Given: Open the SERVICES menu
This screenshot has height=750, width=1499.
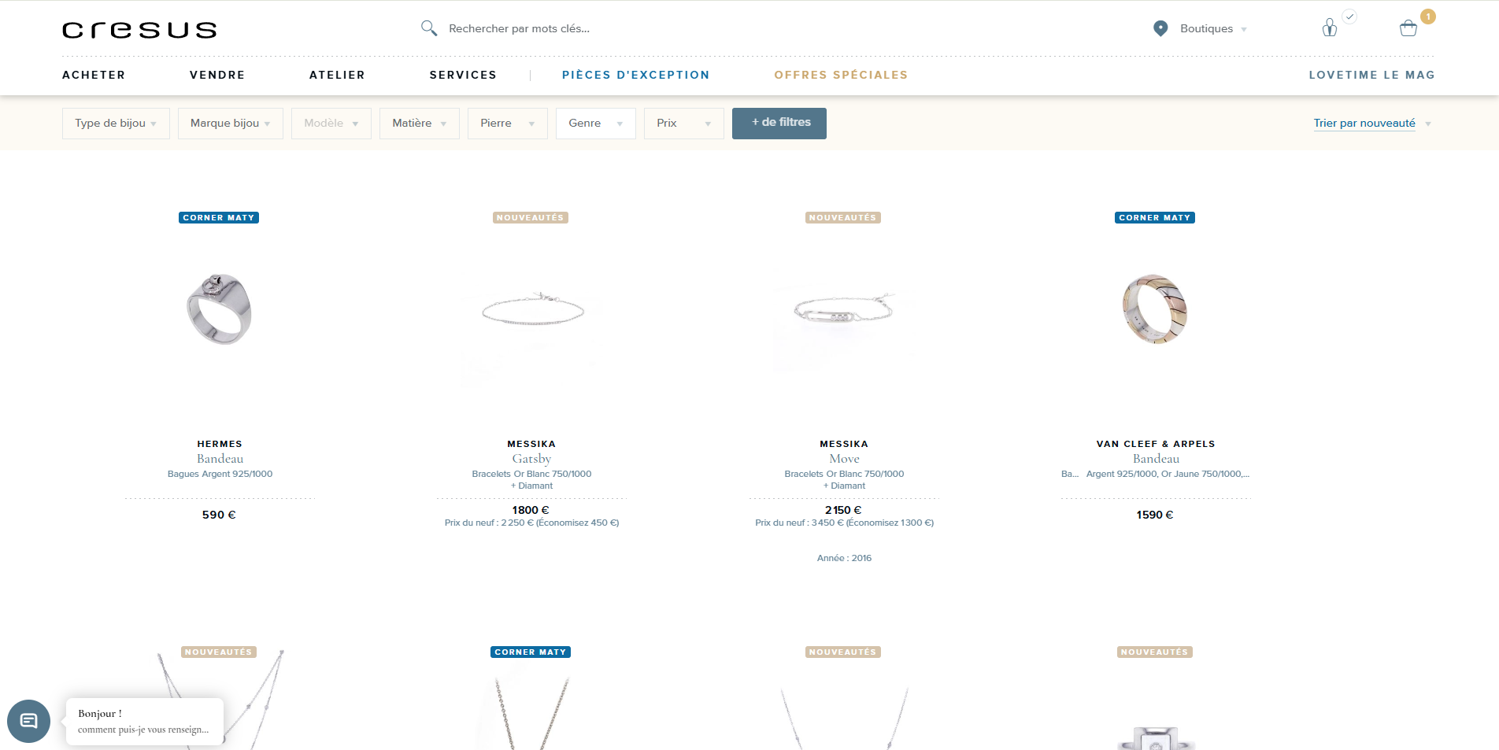Looking at the screenshot, I should 463,75.
